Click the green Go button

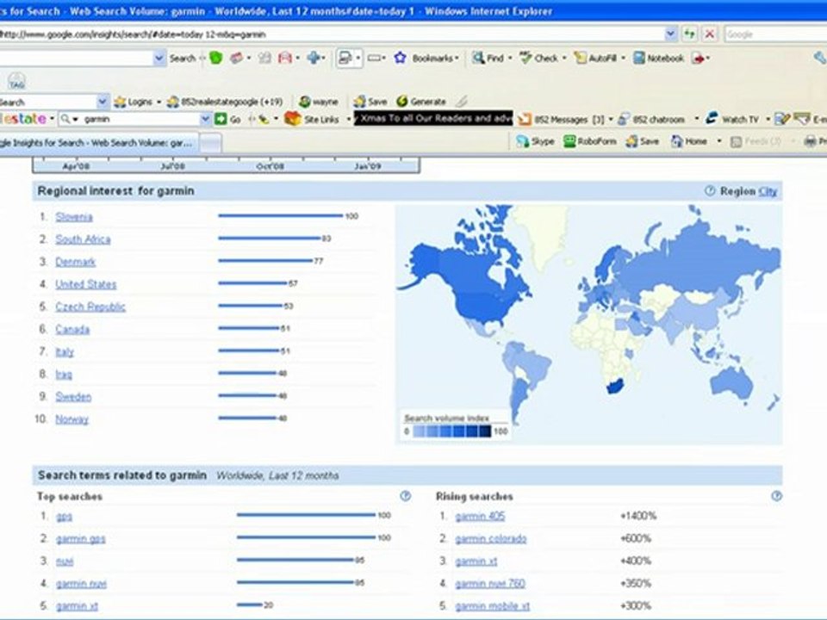(227, 120)
